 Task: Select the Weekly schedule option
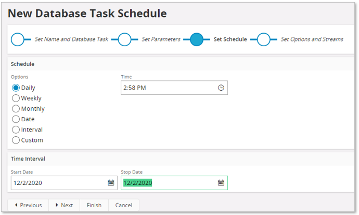[x=16, y=98]
